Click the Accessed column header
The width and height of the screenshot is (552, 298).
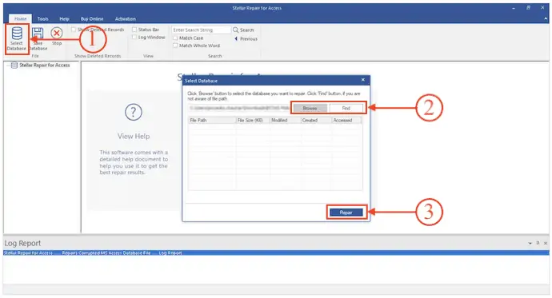pyautogui.click(x=346, y=120)
